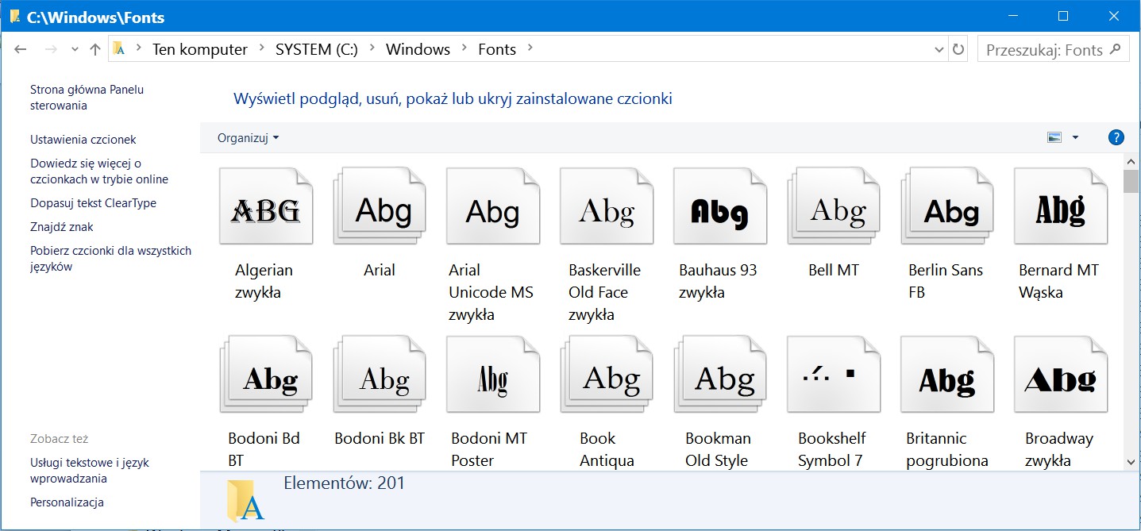The image size is (1141, 531).
Task: Click the Przeszukaj: Fonts search box
Action: 1053,49
